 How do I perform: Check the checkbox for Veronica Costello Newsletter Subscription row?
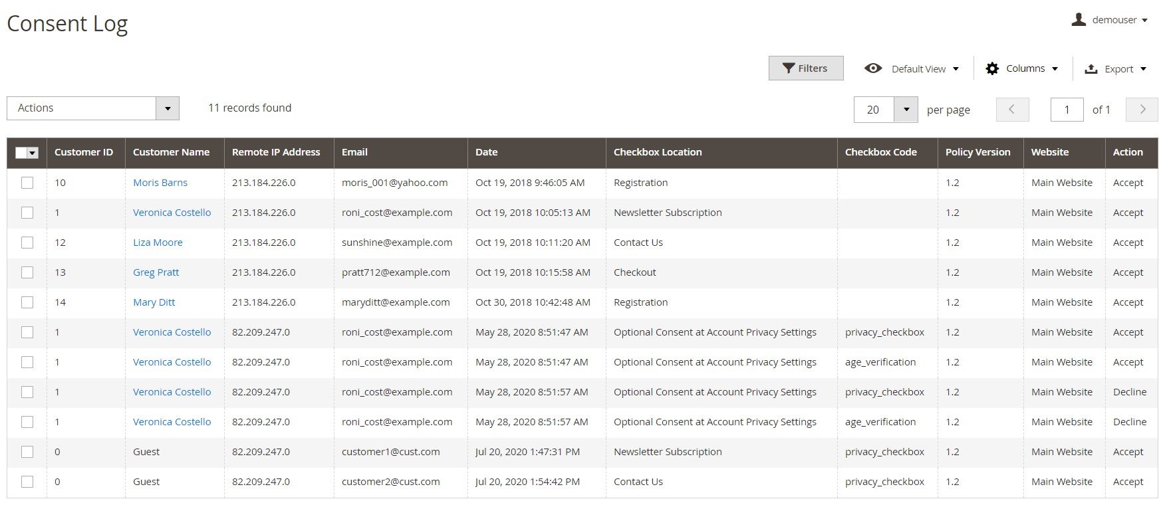pos(27,213)
